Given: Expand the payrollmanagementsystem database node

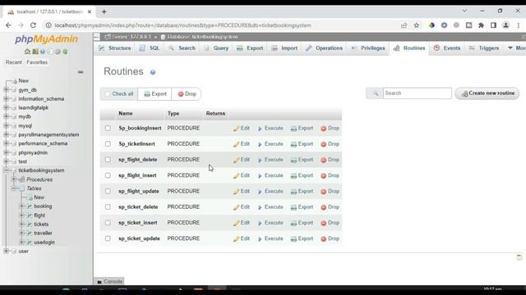Looking at the screenshot, I should (6, 134).
